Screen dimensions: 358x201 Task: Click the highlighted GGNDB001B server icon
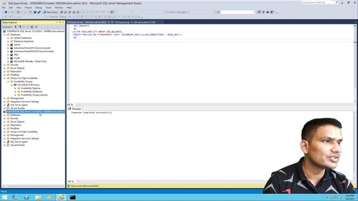point(4,112)
